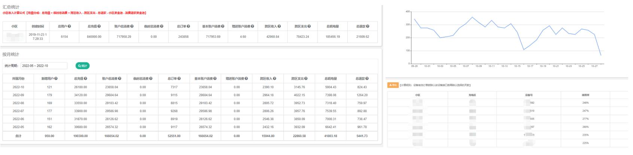Click the 总耗电量 header in monthly table
The height and width of the screenshot is (155, 633).
[x=331, y=79]
